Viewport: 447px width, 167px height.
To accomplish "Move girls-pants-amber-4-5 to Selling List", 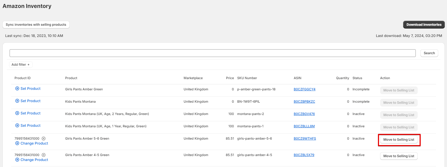I will pos(399,156).
